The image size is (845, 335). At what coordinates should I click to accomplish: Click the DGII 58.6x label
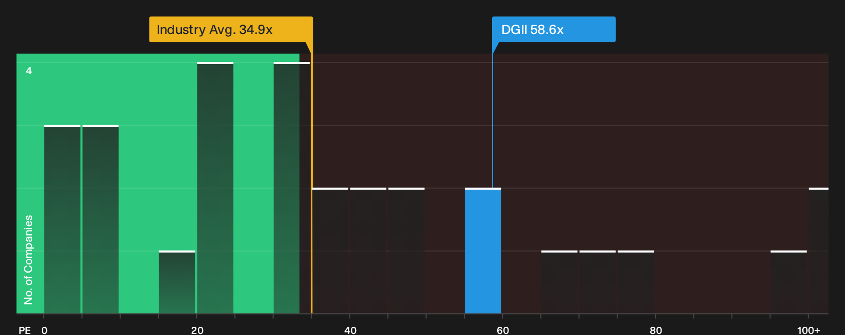[553, 29]
